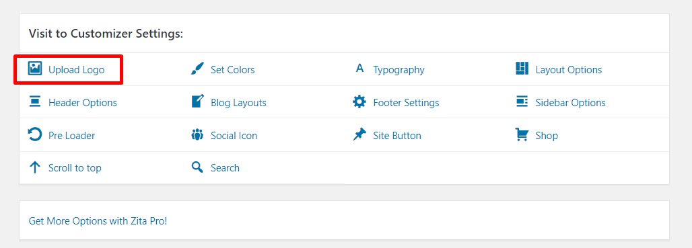
Task: Open the Blog Layouts link
Action: pyautogui.click(x=239, y=103)
